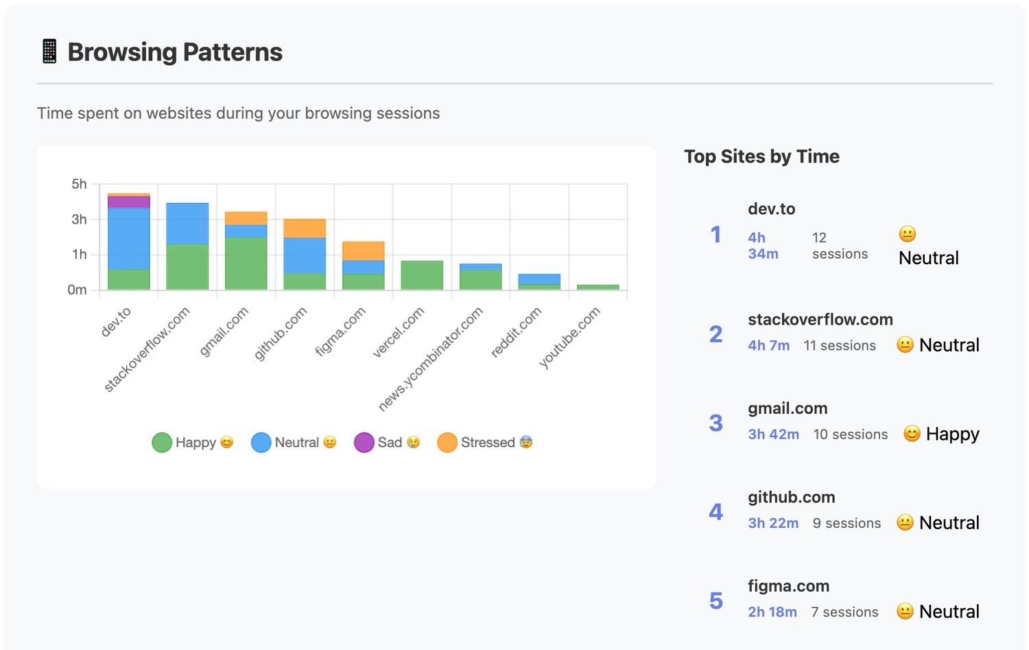Click the sad emoji in the chart legend
This screenshot has height=650, width=1029.
[413, 442]
